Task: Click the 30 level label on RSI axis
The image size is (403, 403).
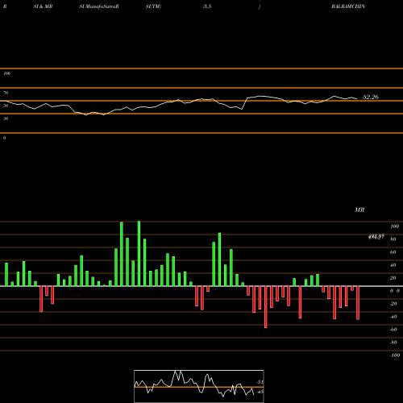Action: coord(6,118)
